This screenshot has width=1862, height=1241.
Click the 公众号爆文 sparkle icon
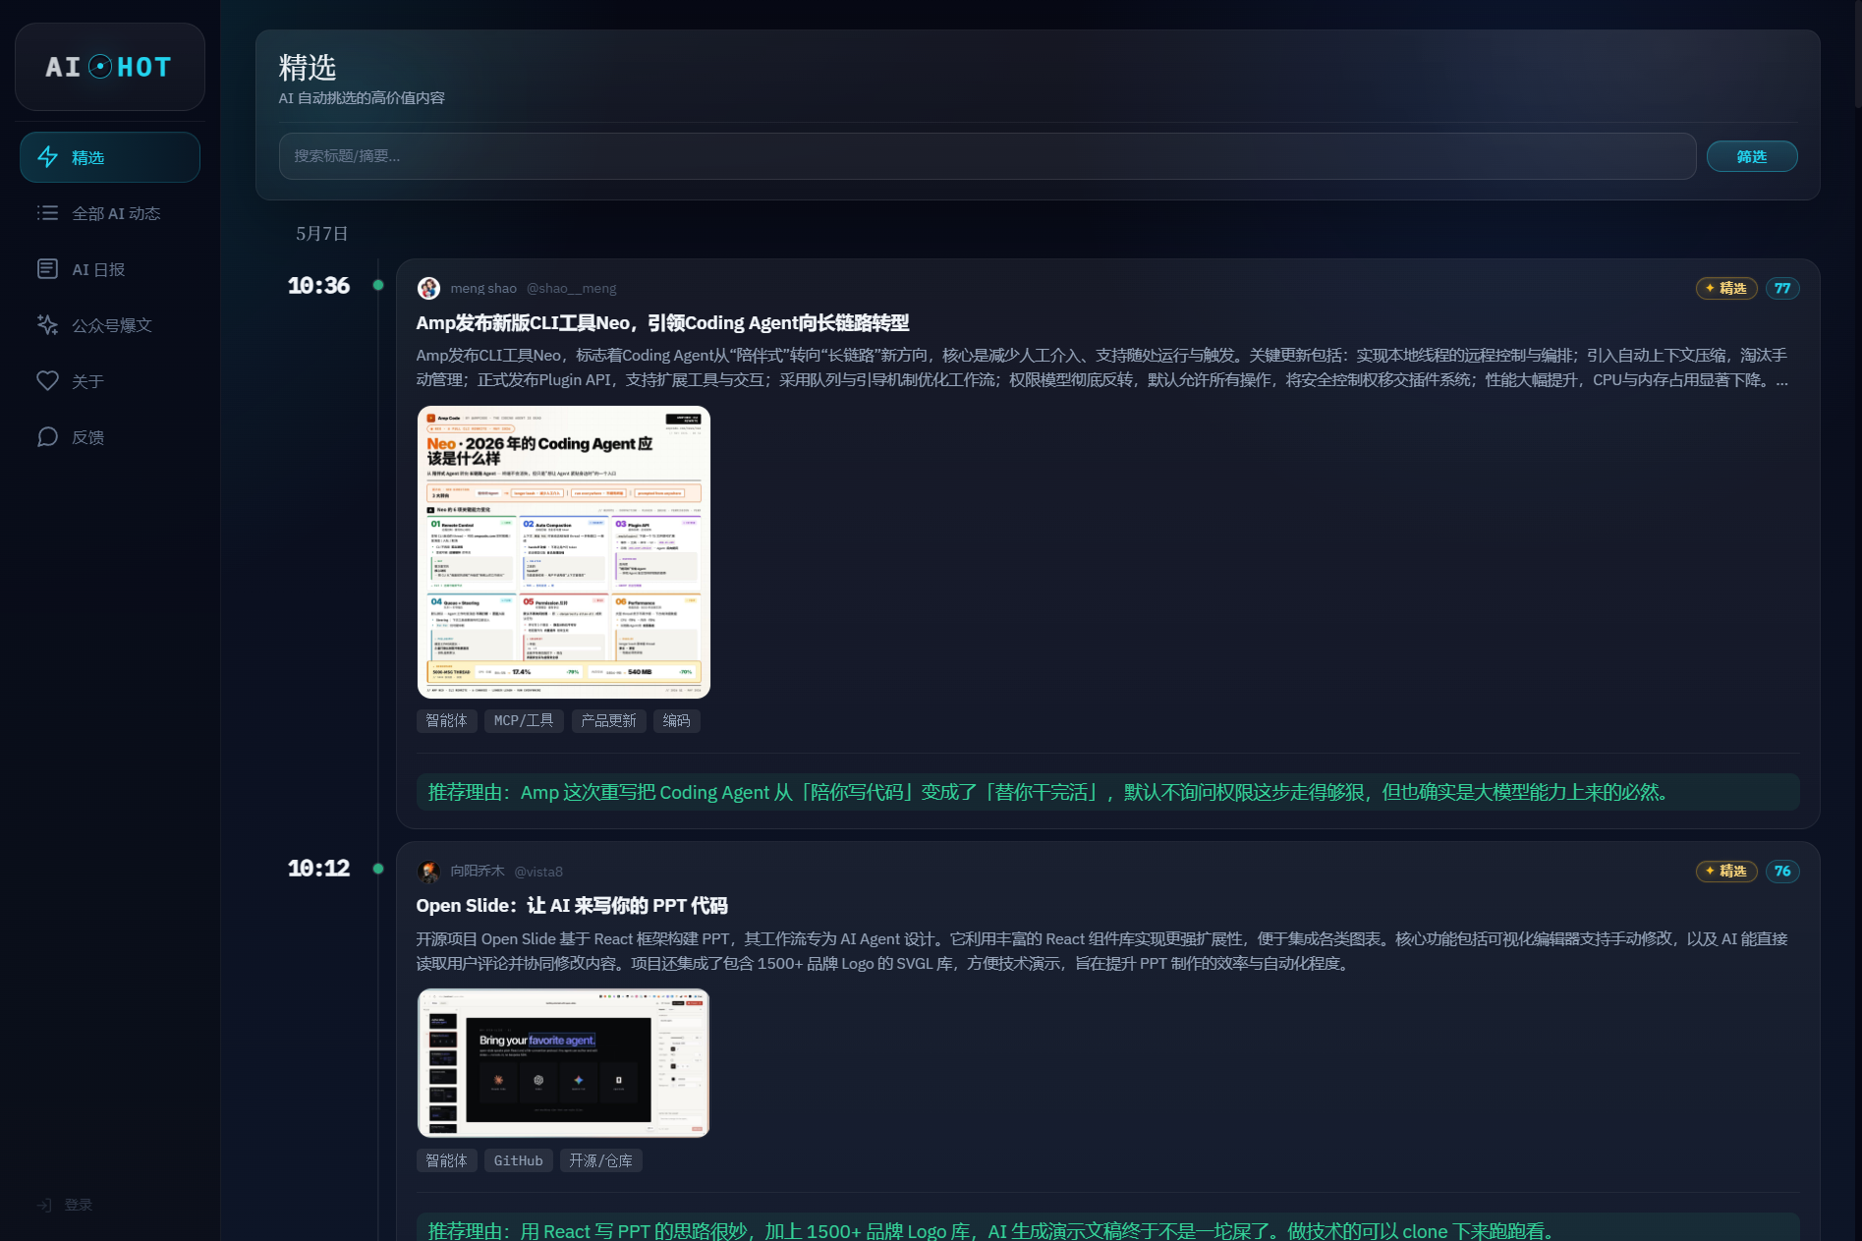[48, 325]
